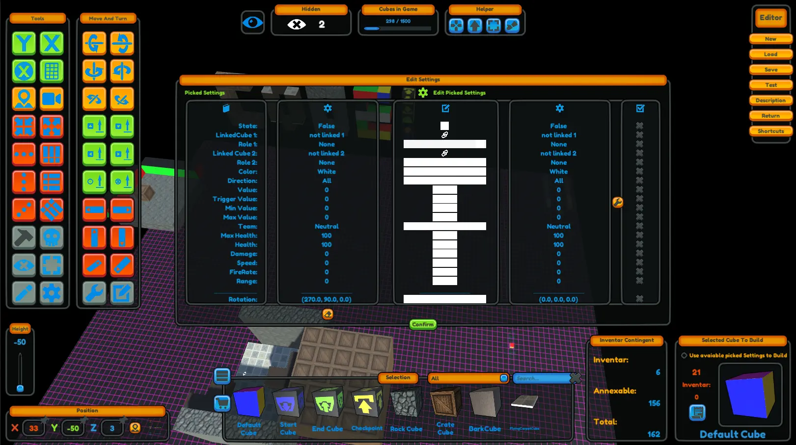The width and height of the screenshot is (796, 445).
Task: Click the up-arrow Helper icon
Action: coord(475,26)
